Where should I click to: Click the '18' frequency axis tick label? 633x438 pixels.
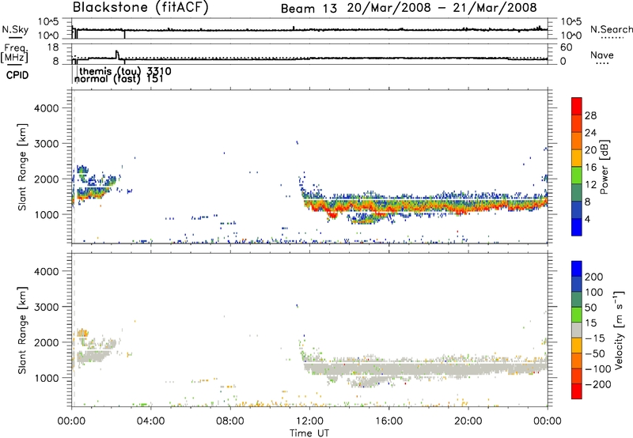[x=53, y=47]
